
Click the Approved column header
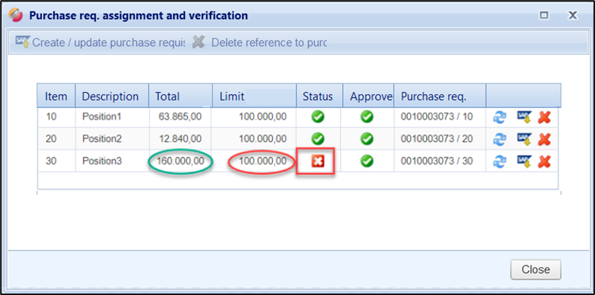click(368, 96)
